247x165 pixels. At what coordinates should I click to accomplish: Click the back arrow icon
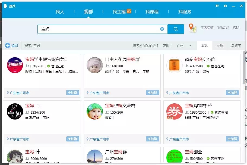[8, 45]
